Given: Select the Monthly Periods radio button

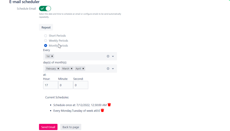Looking at the screenshot, I should (46, 46).
